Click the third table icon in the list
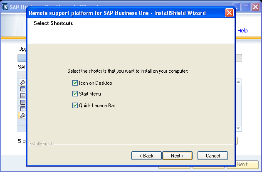Screen dimensions: 262x172 23,102
